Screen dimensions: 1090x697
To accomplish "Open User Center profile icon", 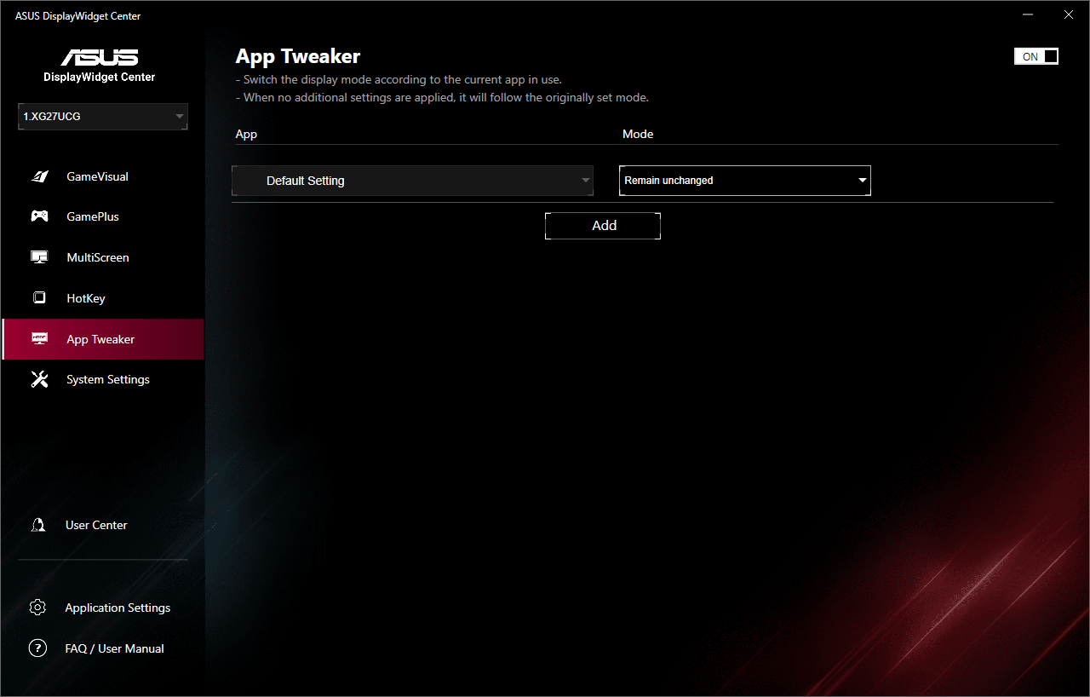I will [x=37, y=525].
